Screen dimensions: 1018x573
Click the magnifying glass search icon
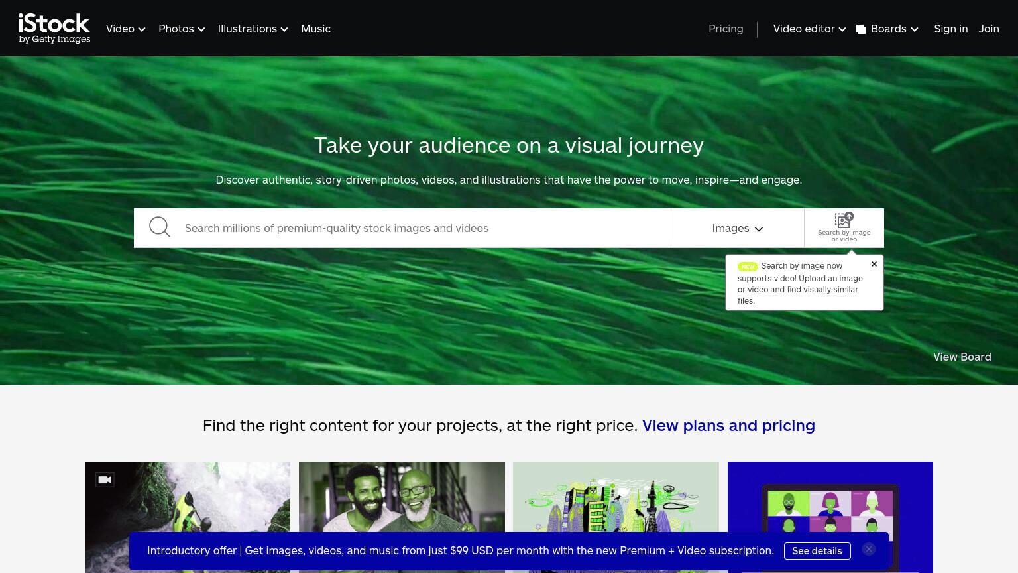(x=159, y=227)
